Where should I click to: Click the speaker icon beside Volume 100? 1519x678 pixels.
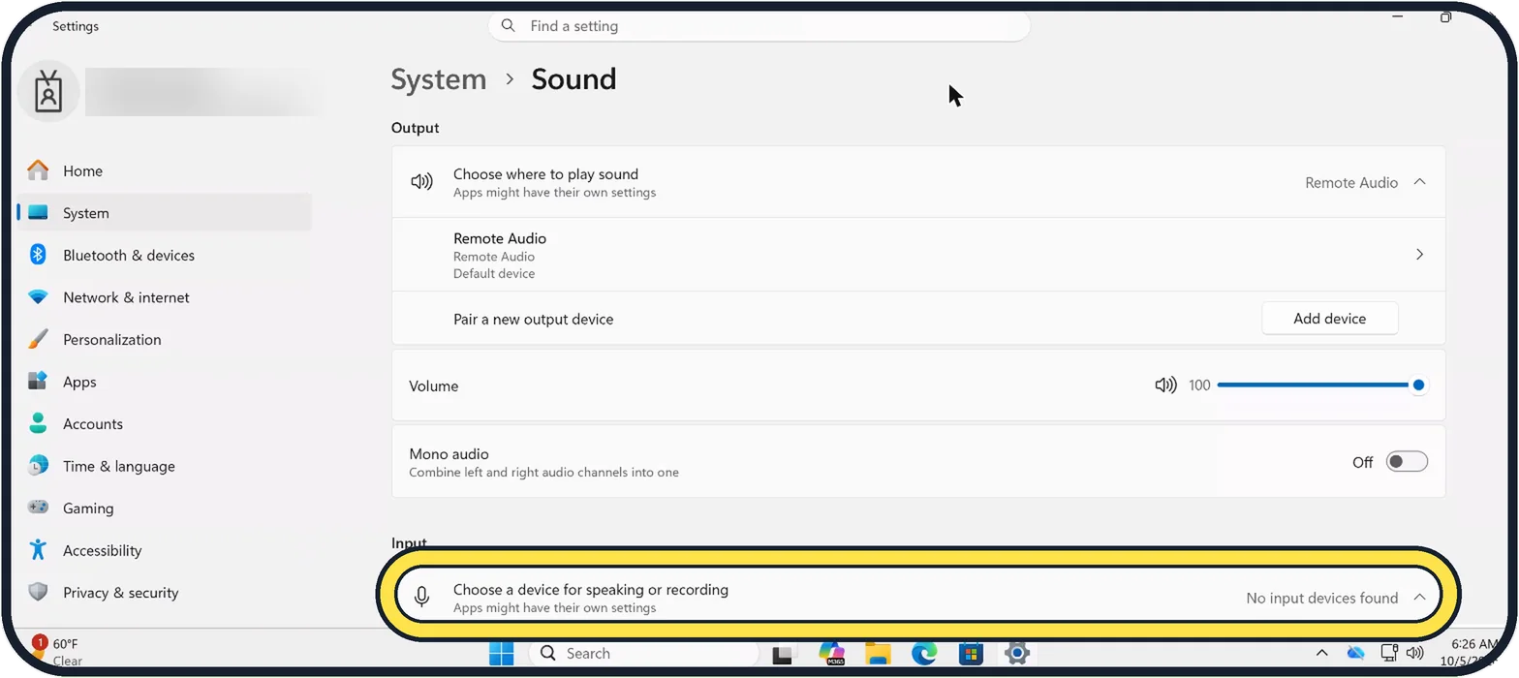1165,385
